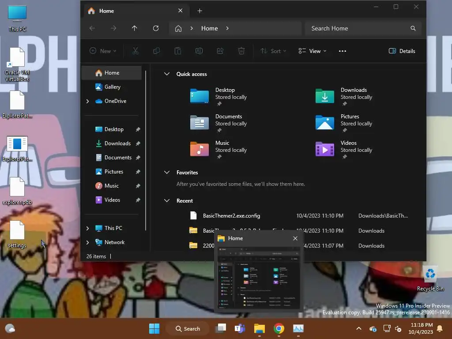The height and width of the screenshot is (339, 452).
Task: Select explorer.pdb file on desktop
Action: click(17, 191)
